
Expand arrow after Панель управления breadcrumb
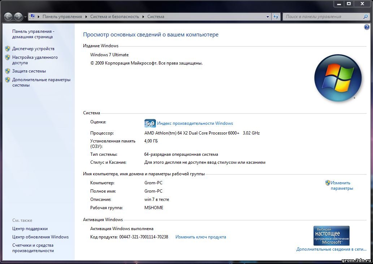click(x=86, y=17)
